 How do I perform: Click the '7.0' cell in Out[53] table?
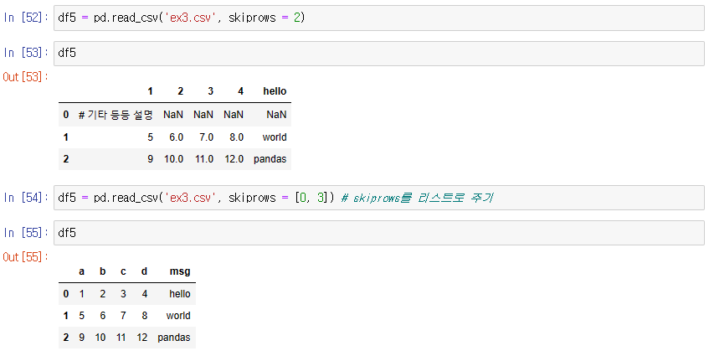coord(206,137)
